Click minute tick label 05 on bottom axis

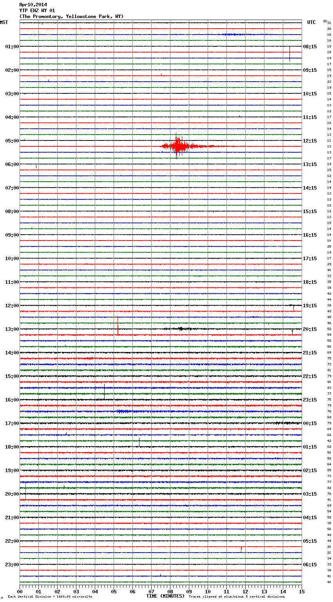coord(114,591)
